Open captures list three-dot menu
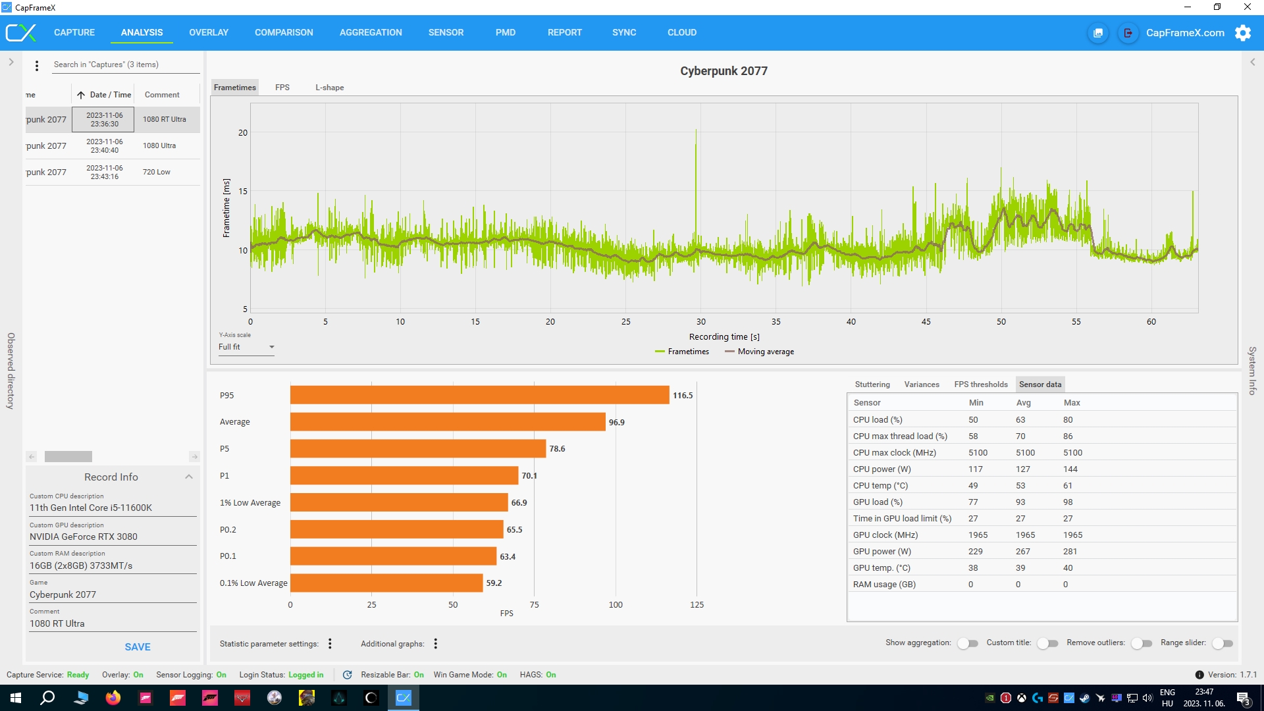 (37, 65)
